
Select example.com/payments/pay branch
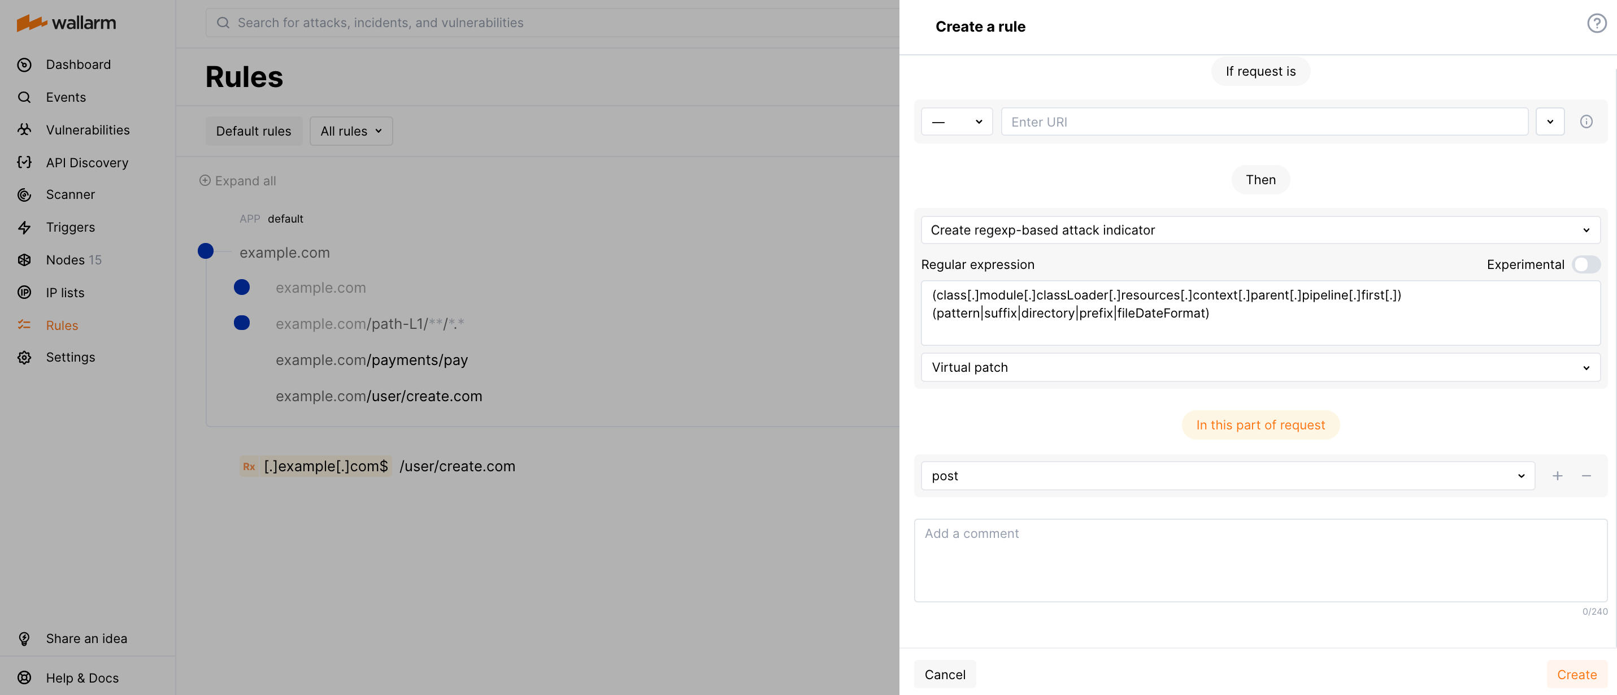(x=372, y=360)
